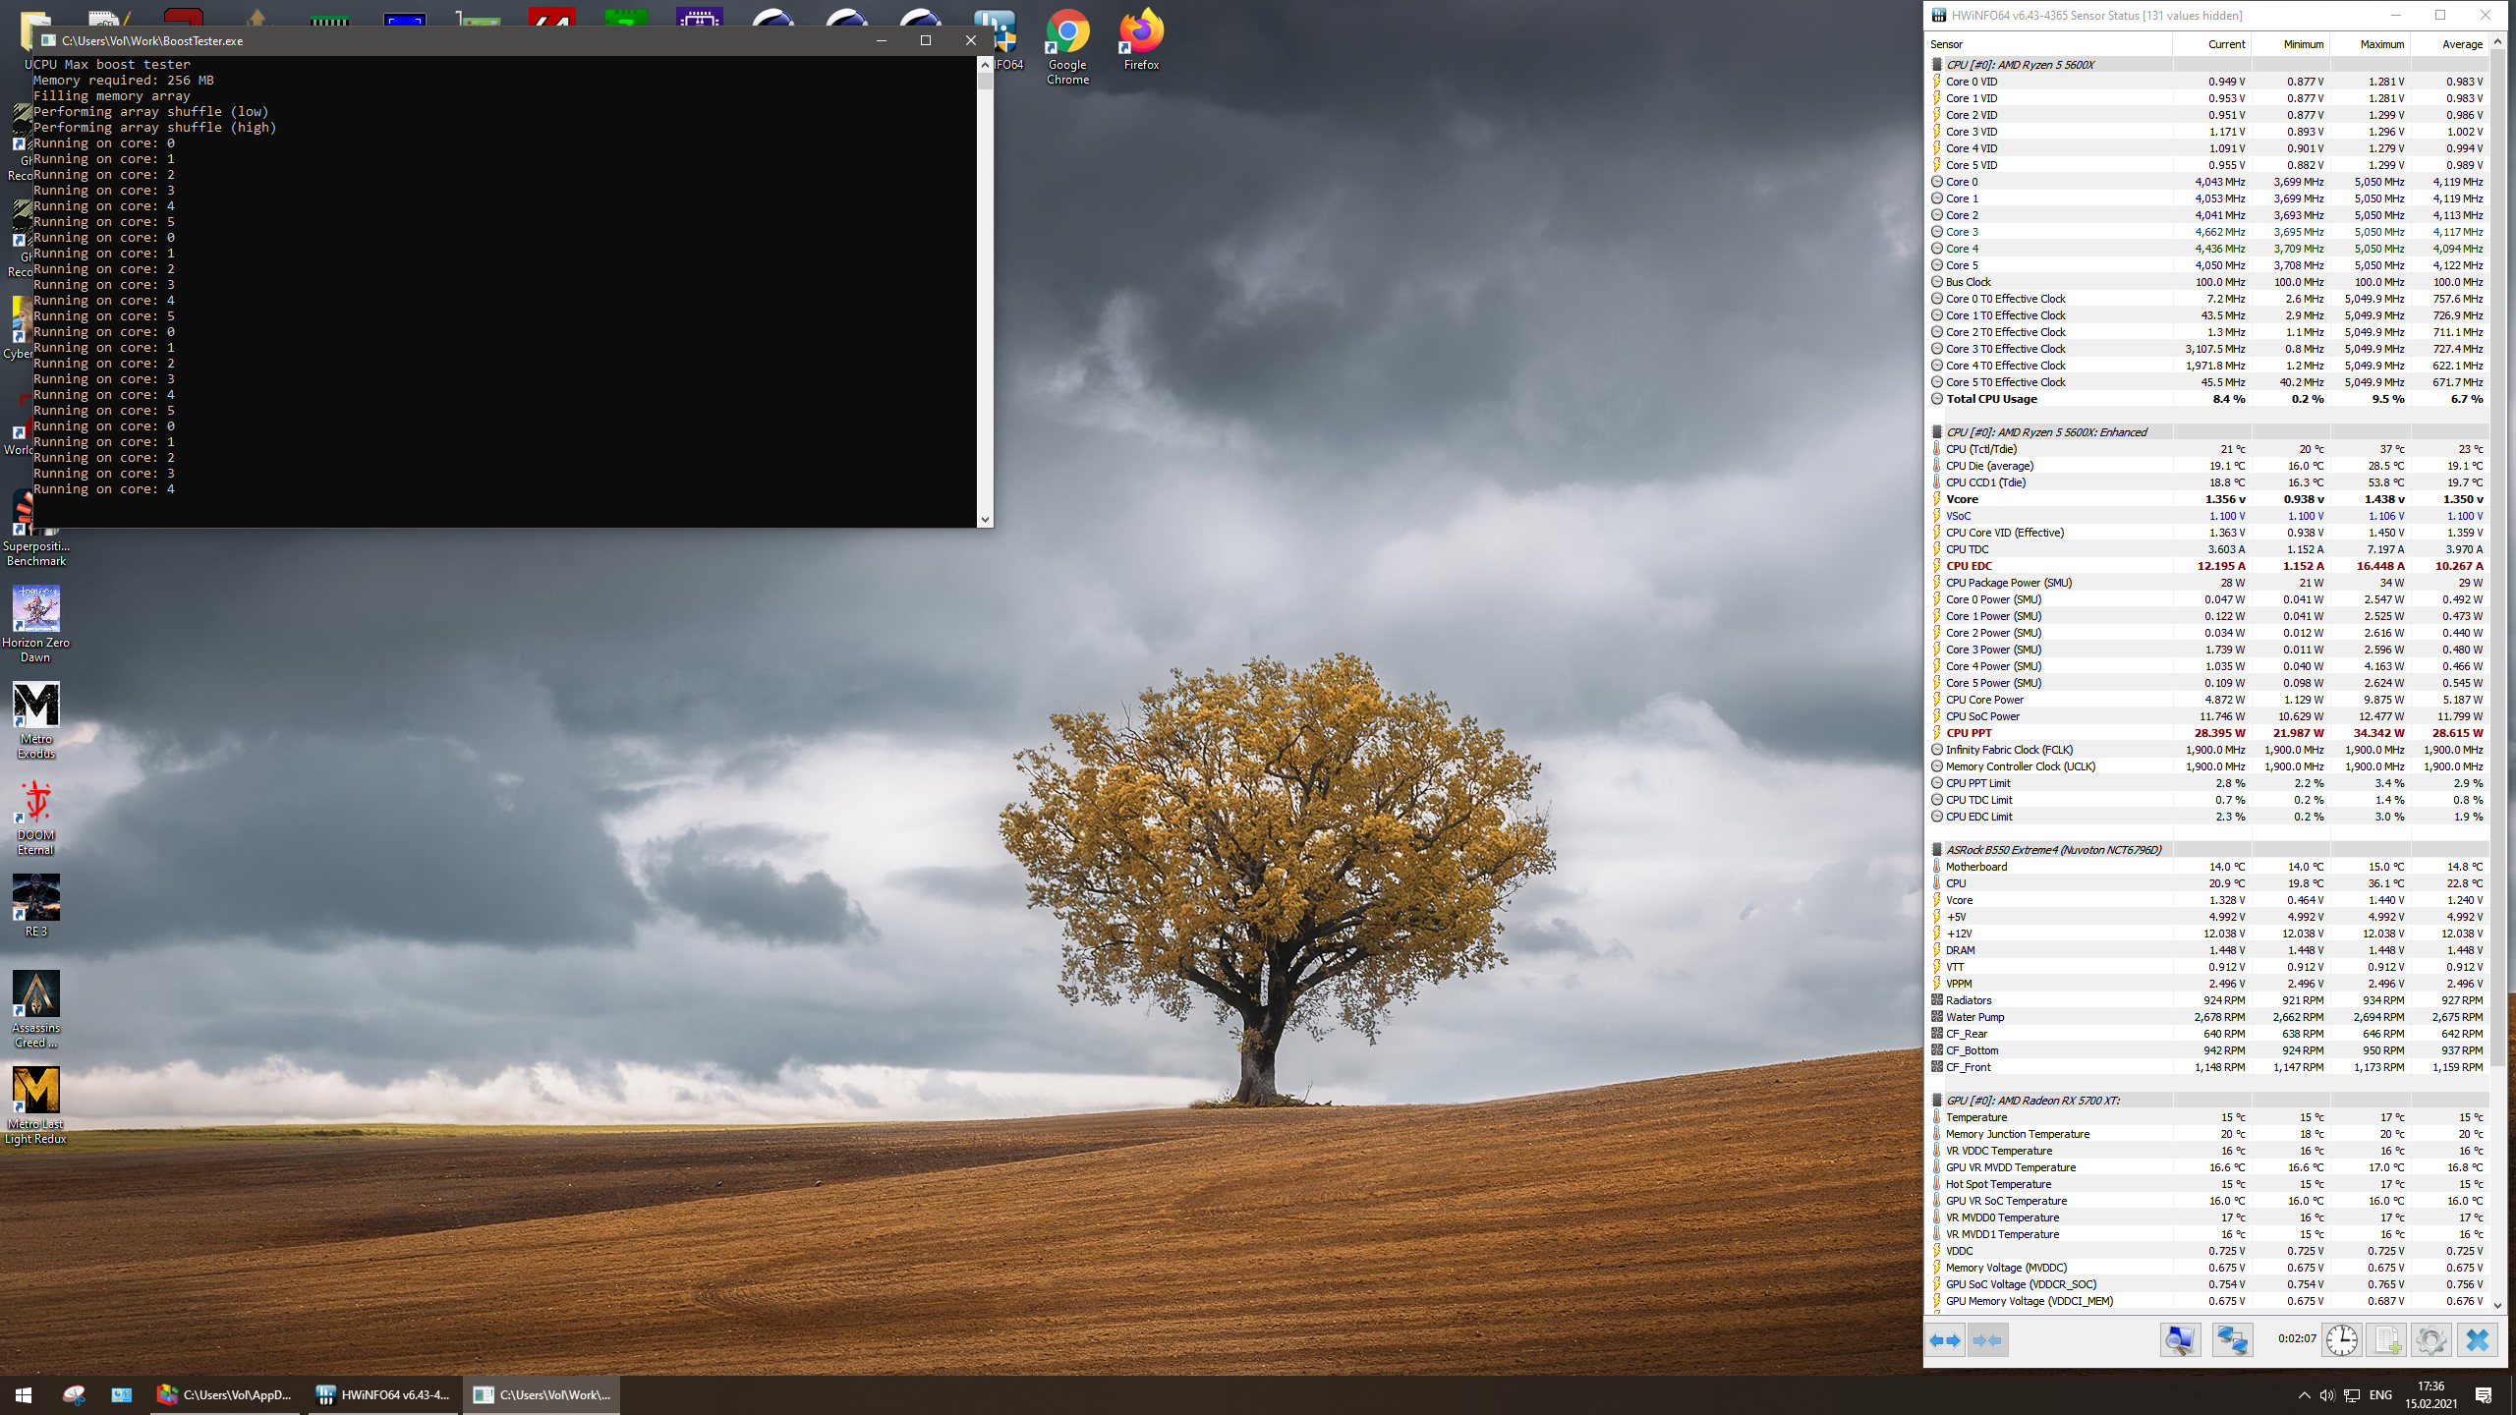The image size is (2516, 1415).
Task: Click the BoostTester console scrollbar down arrow
Action: click(x=985, y=520)
